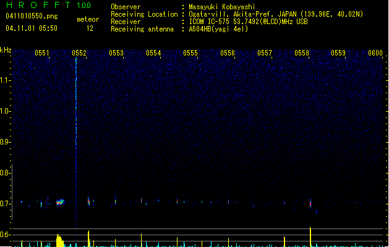Click the 0559 time marker
The height and width of the screenshot is (247, 389).
tap(338, 53)
